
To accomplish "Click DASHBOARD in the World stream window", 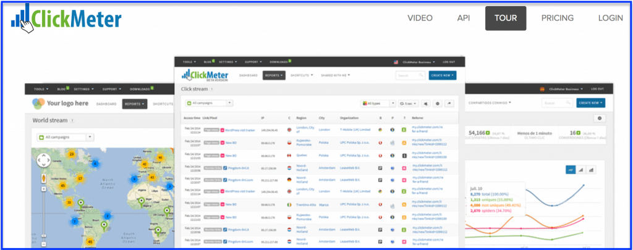I will 106,104.
